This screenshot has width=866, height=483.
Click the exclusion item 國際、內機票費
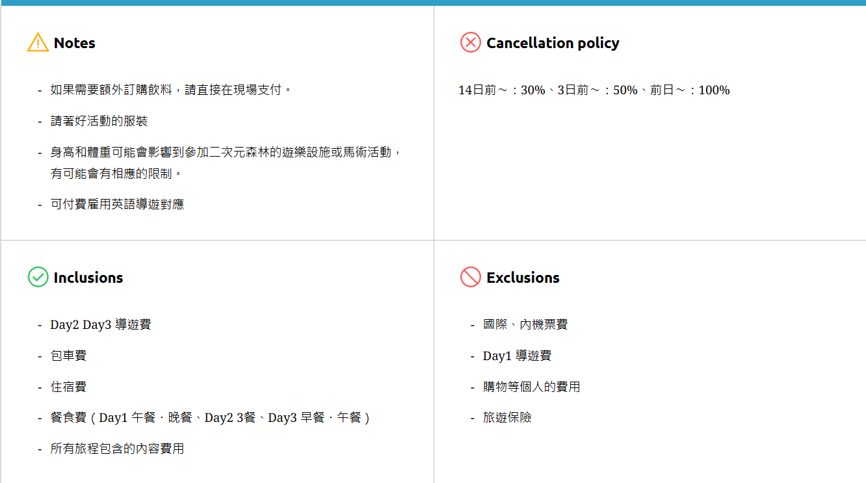pyautogui.click(x=525, y=324)
